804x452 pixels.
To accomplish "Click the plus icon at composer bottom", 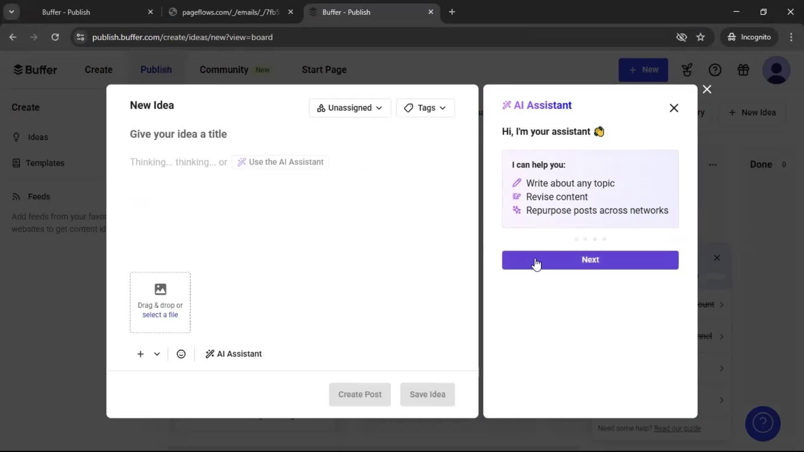I will click(140, 354).
